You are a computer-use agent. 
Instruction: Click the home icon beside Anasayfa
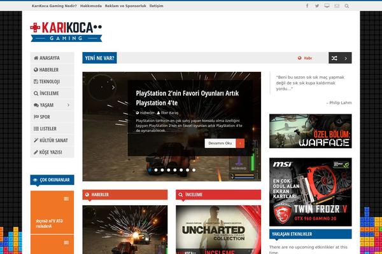click(x=36, y=58)
